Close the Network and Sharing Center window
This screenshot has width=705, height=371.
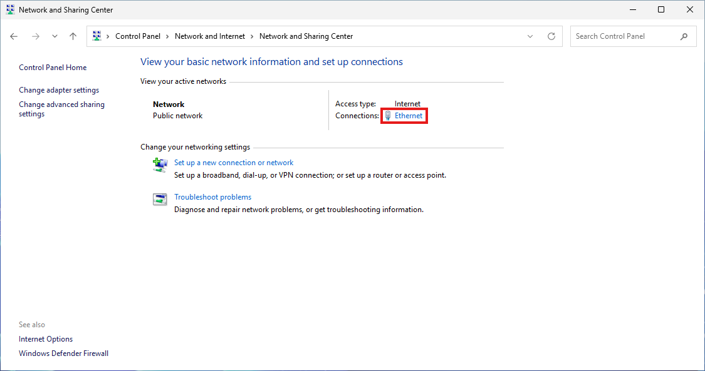(x=690, y=9)
